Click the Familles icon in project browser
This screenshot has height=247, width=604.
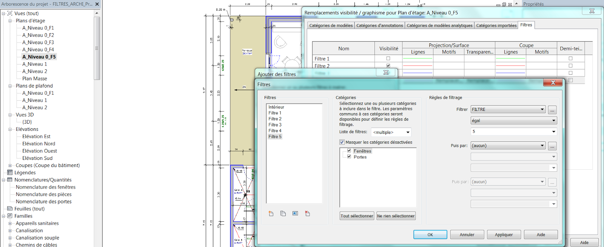[x=10, y=216]
